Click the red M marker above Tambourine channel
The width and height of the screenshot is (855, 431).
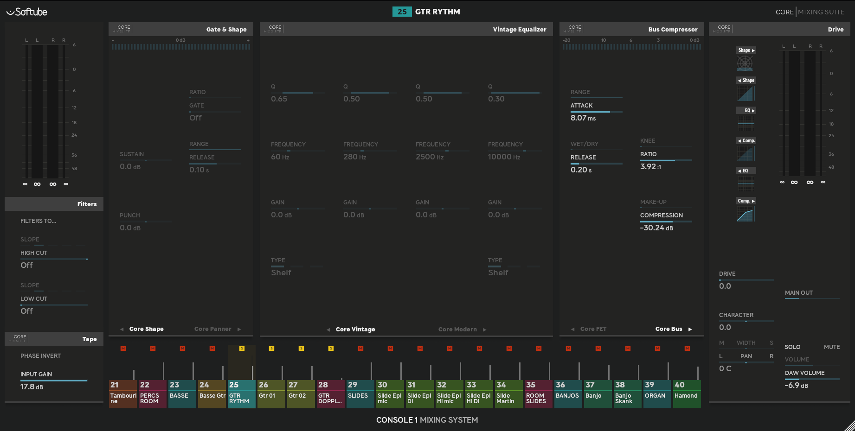pyautogui.click(x=123, y=349)
